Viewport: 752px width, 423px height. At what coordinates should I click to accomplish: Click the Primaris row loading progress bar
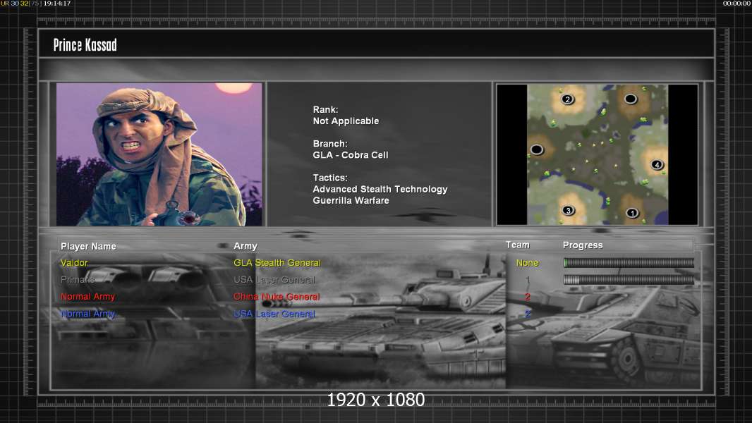[x=629, y=280]
